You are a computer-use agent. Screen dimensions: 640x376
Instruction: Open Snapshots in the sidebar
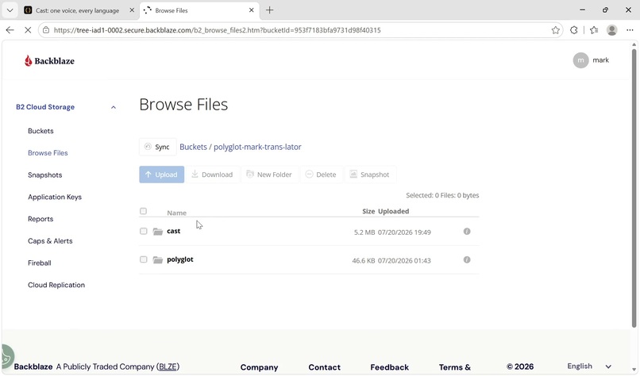(45, 175)
